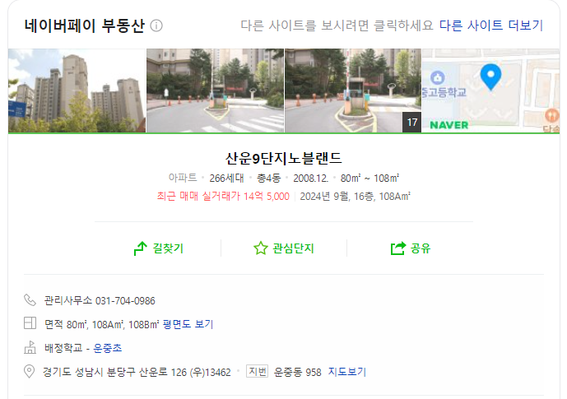567x399 pixels.
Task: Click the blue location pin on the map
Action: point(490,77)
